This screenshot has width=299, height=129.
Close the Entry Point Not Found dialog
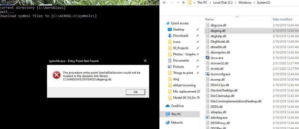pos(145,61)
